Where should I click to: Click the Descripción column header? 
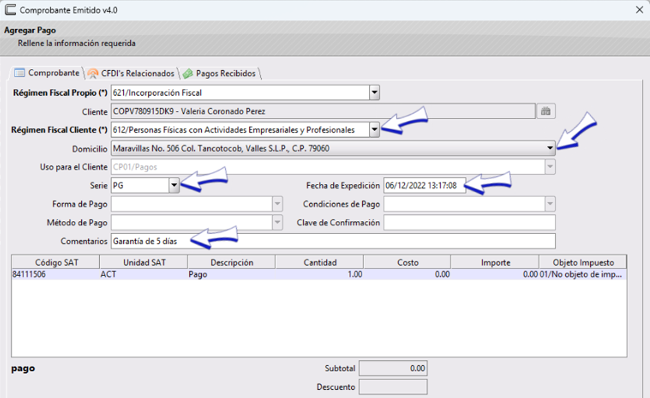point(231,262)
